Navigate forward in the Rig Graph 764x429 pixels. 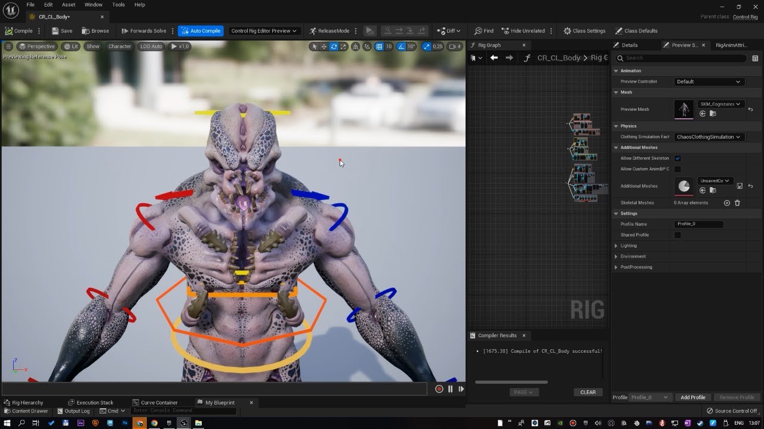click(509, 58)
